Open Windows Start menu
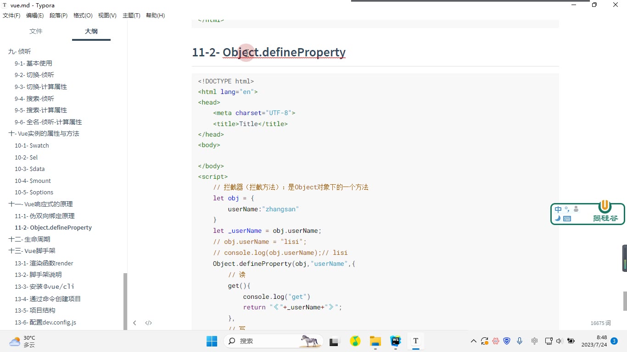 212,341
